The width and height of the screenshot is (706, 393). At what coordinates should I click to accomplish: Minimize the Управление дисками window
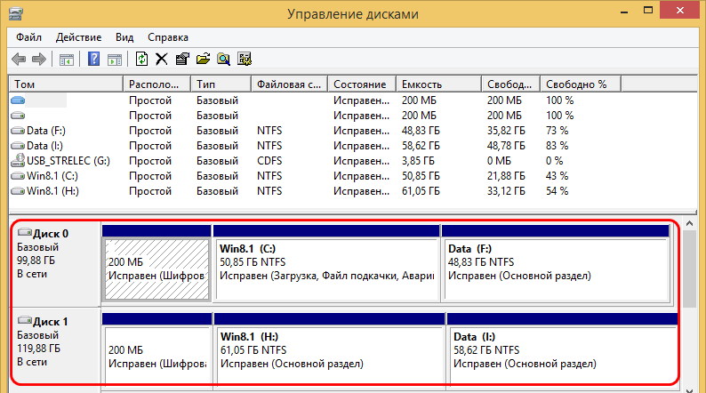click(624, 12)
